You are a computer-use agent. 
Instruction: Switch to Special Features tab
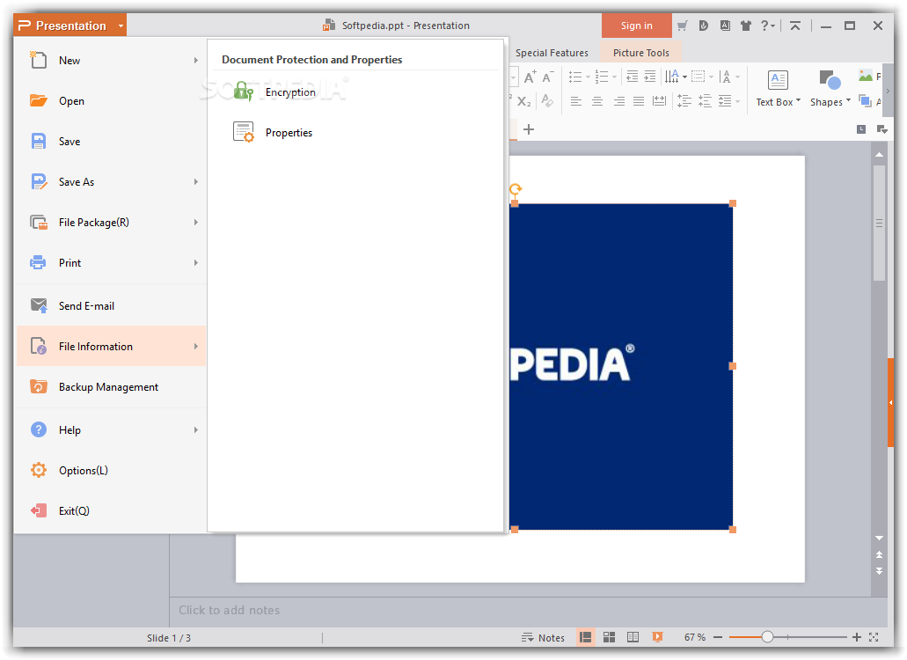click(x=552, y=53)
